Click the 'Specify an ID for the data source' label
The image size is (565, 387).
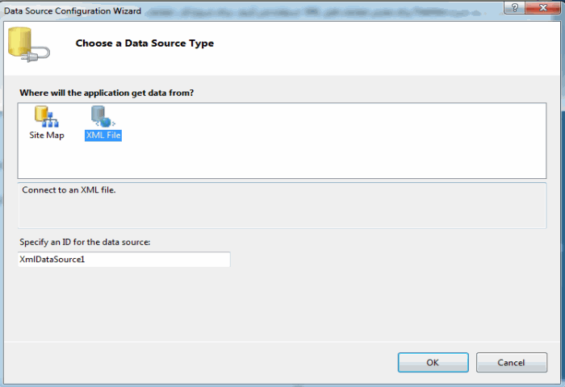click(85, 242)
